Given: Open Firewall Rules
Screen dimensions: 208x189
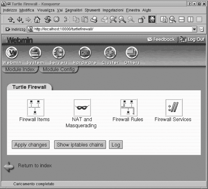Looking at the screenshot, I should 129,108.
